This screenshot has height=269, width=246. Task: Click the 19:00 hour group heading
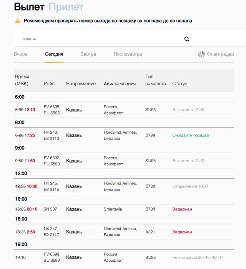click(x=21, y=244)
